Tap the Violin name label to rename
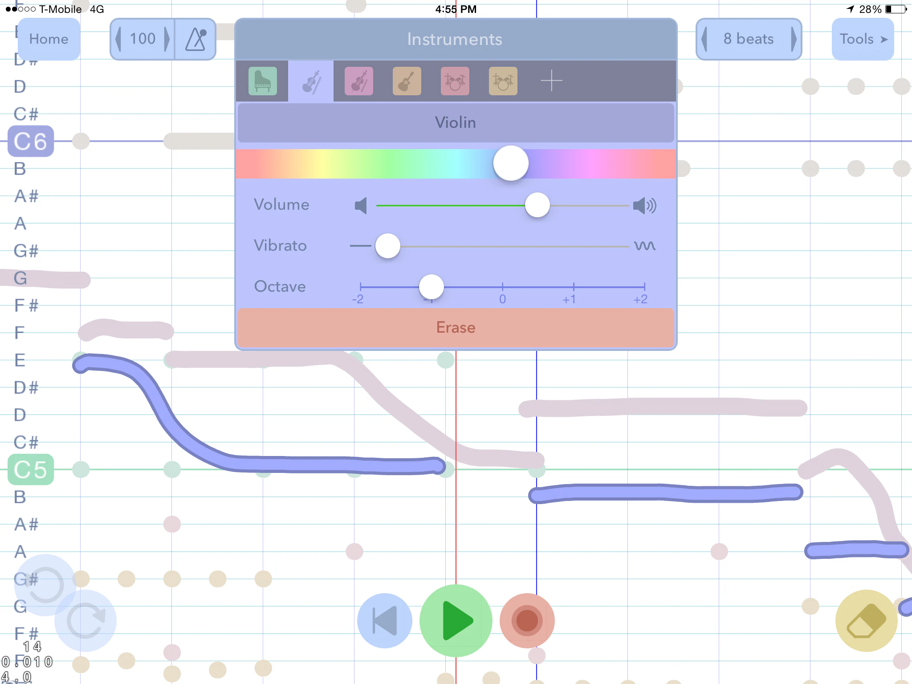 [x=455, y=123]
